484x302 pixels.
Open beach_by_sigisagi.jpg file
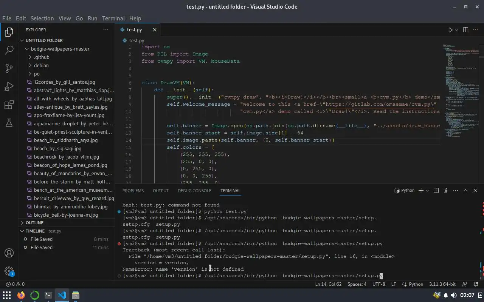(67, 148)
